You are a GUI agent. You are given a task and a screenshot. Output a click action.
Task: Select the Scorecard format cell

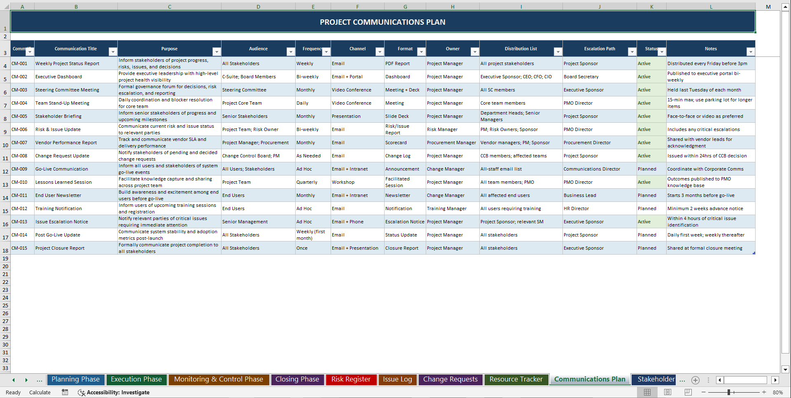point(405,143)
